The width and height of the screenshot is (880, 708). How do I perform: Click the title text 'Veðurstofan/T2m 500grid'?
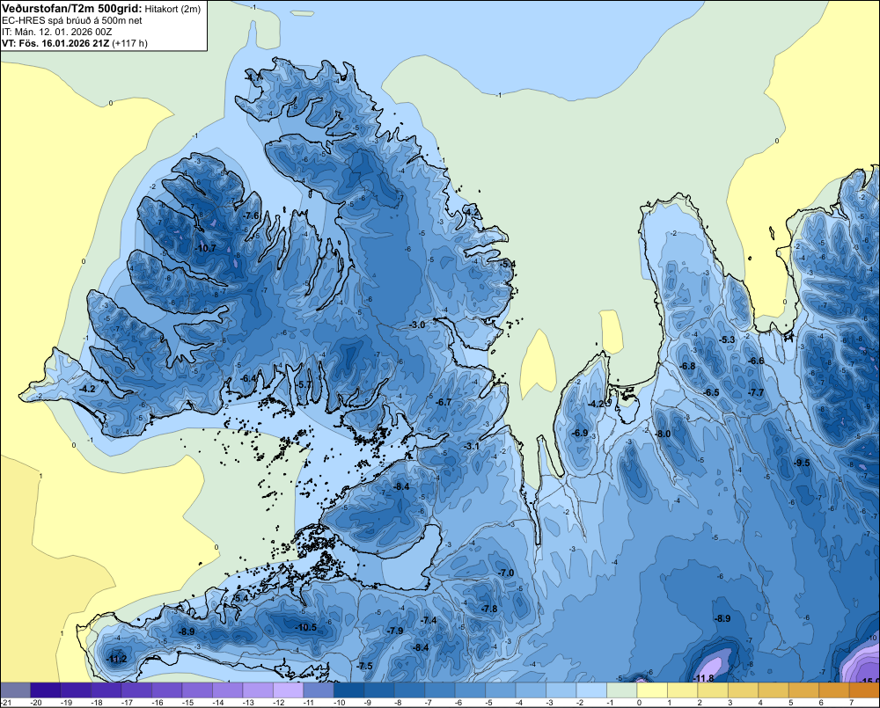72,9
